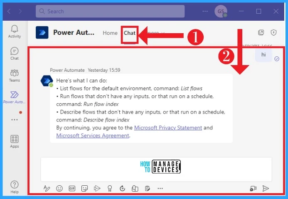
Task: Open the sticker picker
Action: tap(84, 188)
